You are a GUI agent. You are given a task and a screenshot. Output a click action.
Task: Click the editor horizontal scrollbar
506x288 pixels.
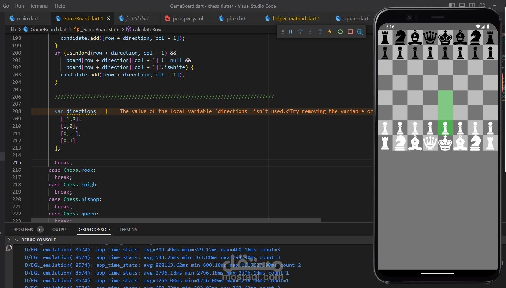176,220
